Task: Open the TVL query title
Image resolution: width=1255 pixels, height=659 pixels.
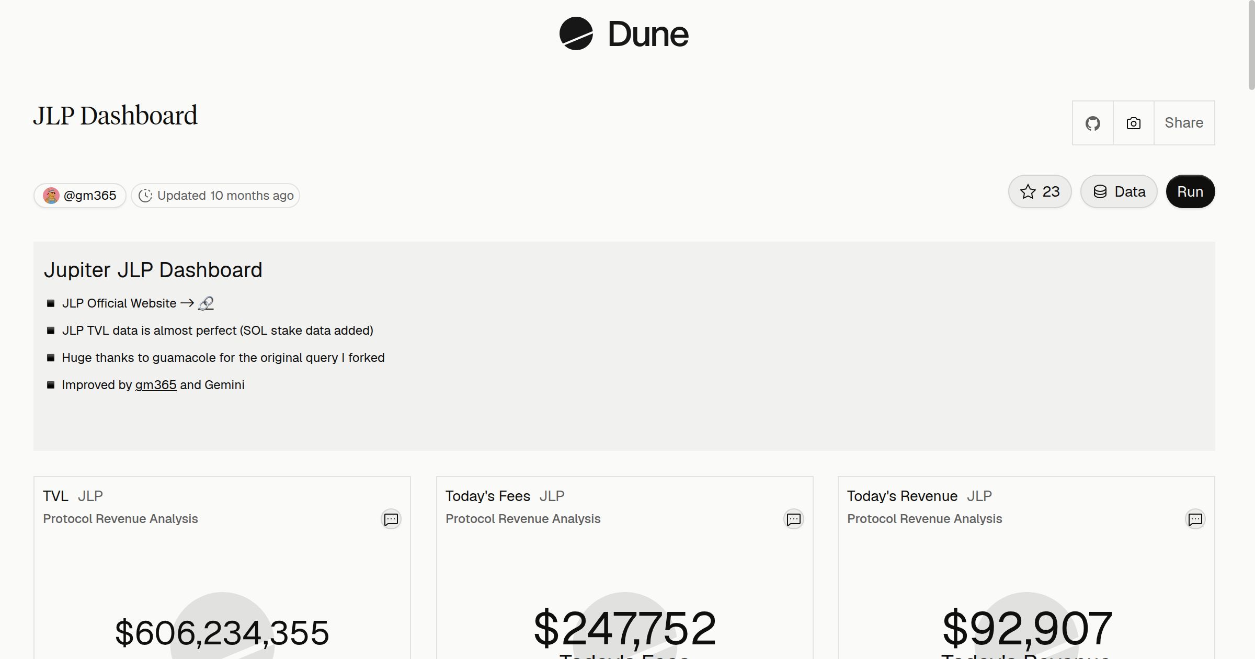Action: 55,496
